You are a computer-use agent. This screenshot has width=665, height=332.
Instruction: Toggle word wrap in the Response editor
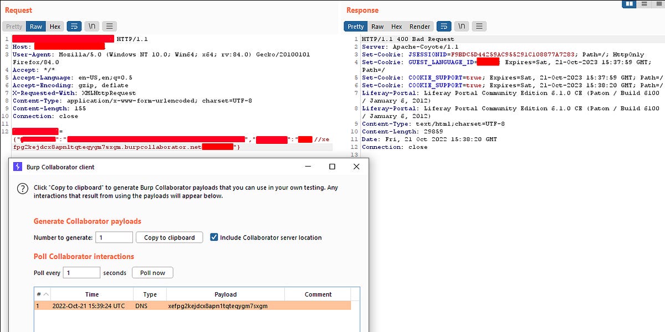(x=444, y=26)
